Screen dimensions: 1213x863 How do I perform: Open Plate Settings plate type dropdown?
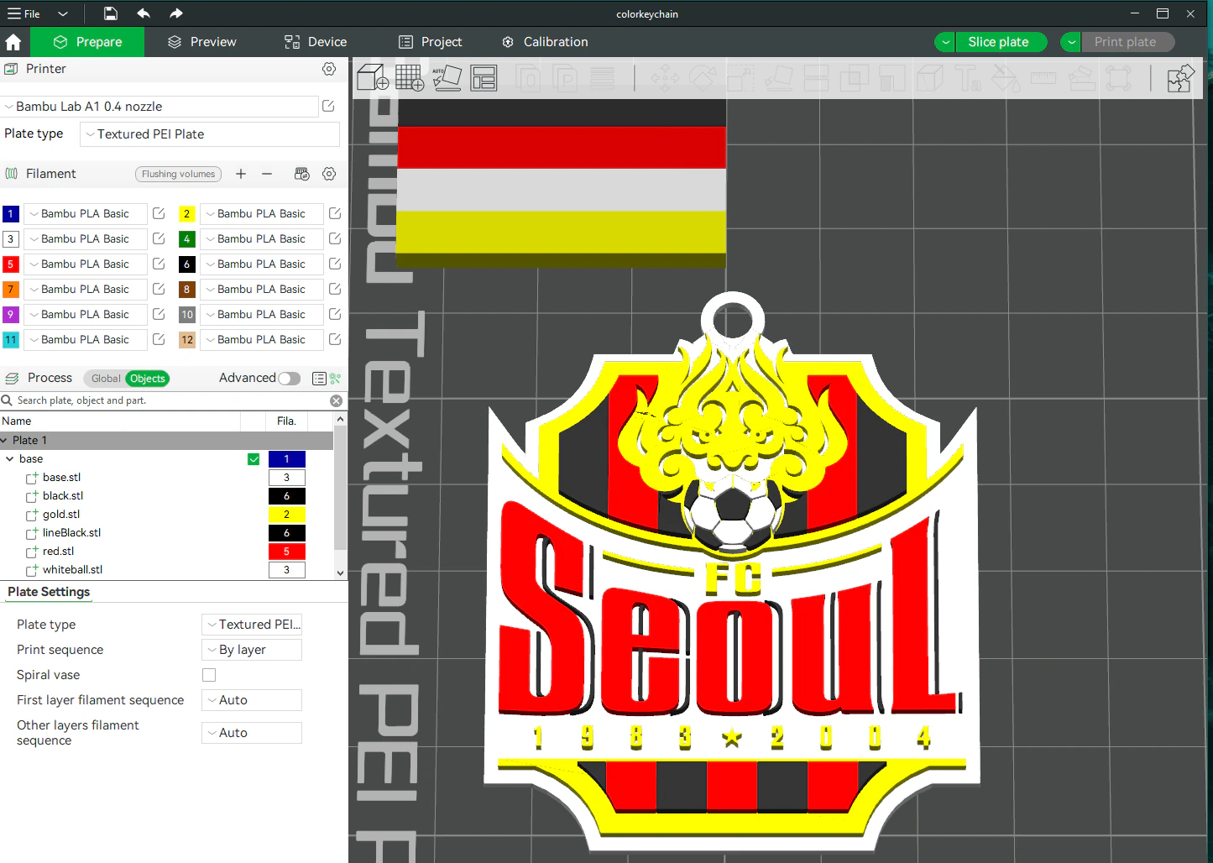(x=252, y=625)
